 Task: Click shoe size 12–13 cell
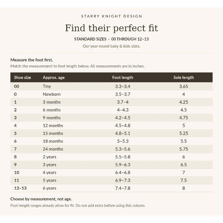click(20, 188)
